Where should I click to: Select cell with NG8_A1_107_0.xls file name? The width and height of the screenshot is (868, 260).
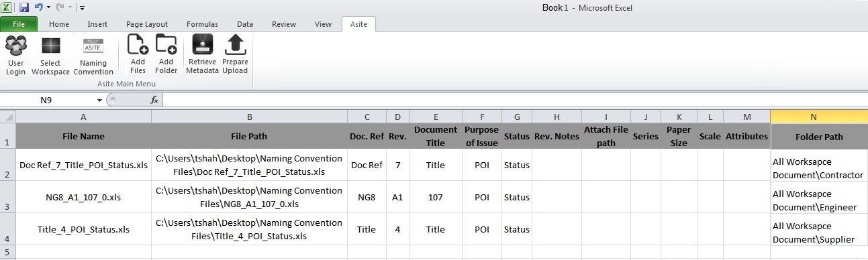click(x=83, y=197)
